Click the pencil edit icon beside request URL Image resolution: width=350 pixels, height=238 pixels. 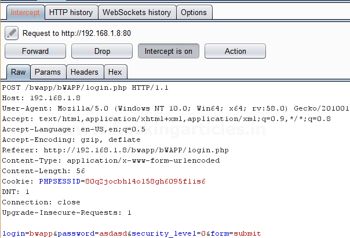tap(12, 33)
